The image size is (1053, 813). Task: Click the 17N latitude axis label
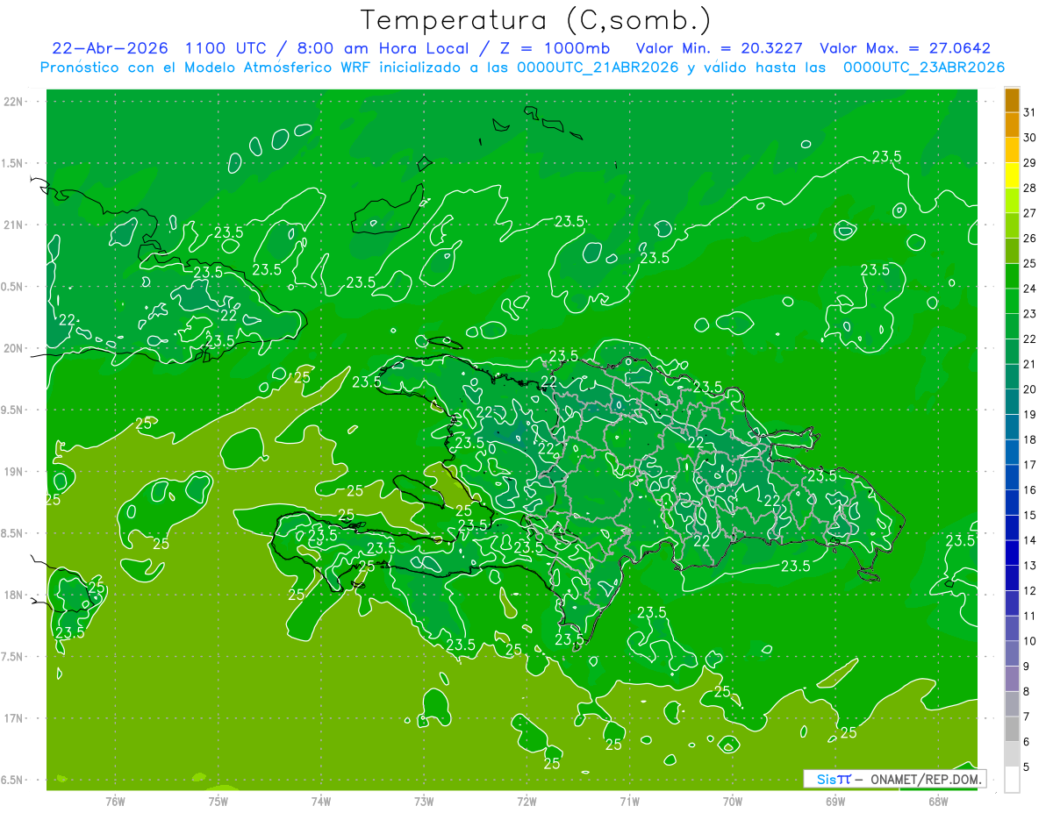pyautogui.click(x=14, y=718)
